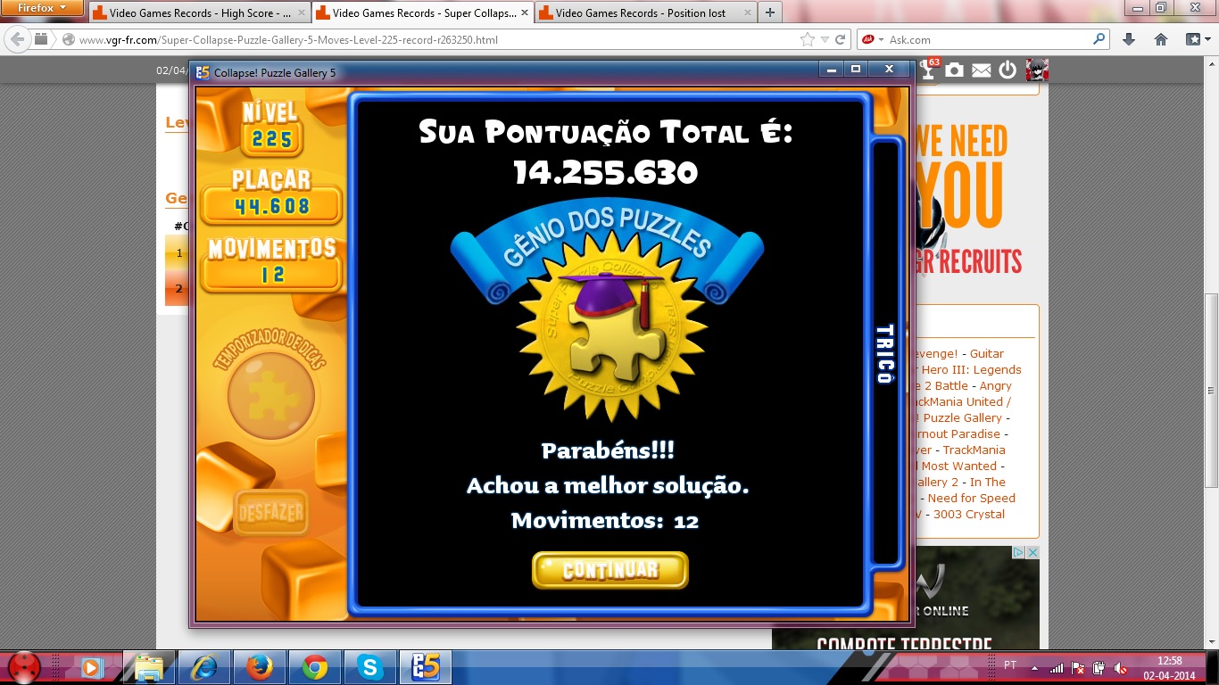Unmute the volume icon in system tray

tap(1120, 667)
